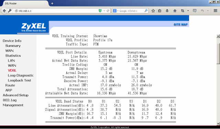The image size is (220, 129).
Task: Click the upstream SNR margin '15.2 dB'
Action: [106, 69]
